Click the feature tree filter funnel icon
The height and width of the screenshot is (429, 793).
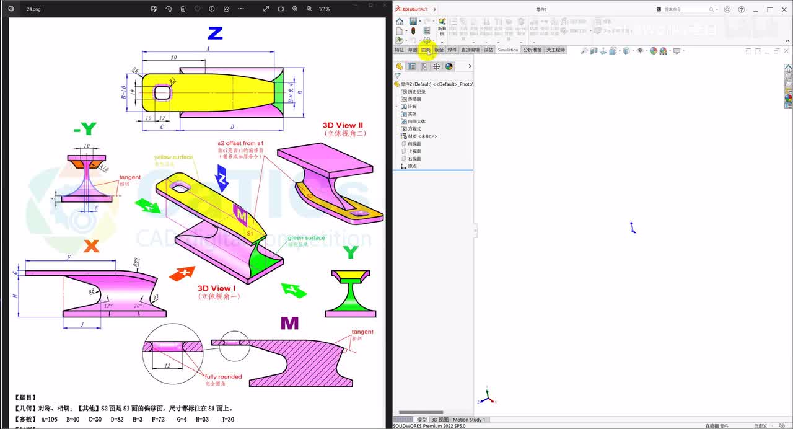coord(398,76)
